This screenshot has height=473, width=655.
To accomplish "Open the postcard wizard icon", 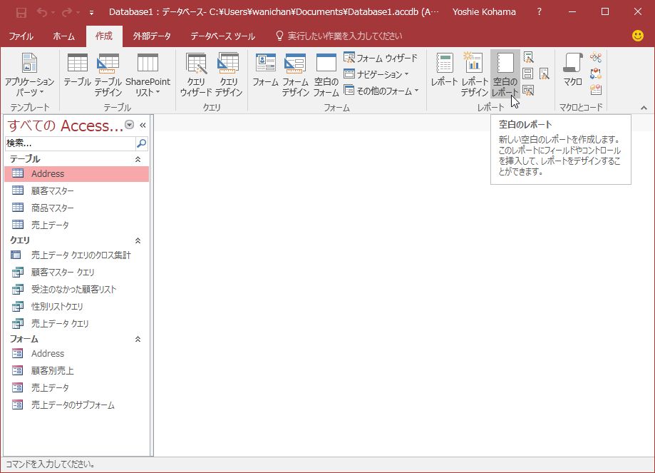I will tap(528, 90).
